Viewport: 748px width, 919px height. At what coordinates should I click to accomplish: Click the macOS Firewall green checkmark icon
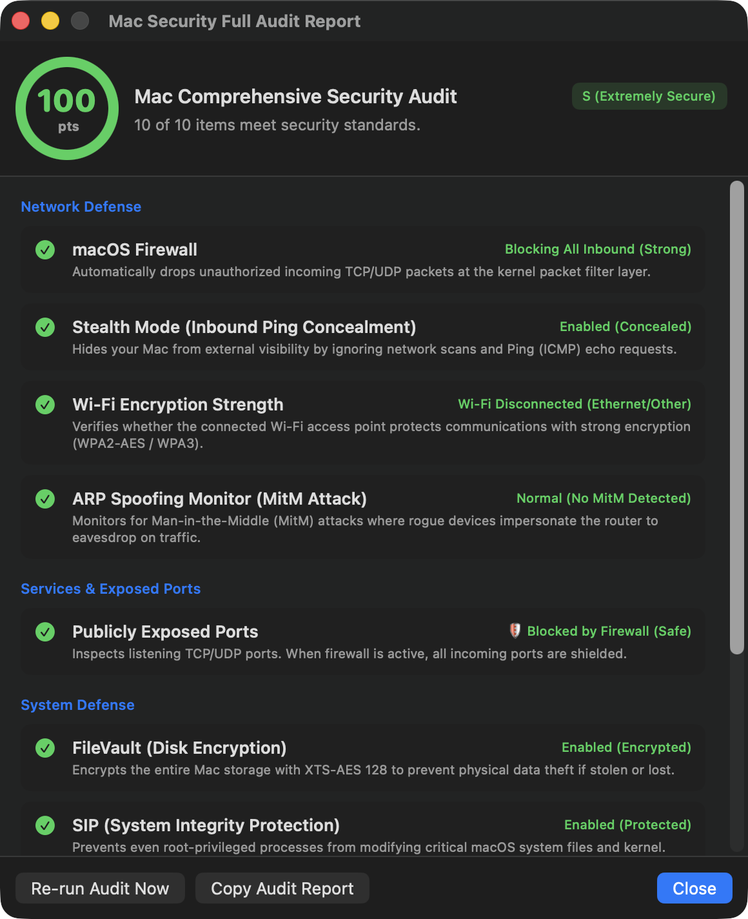coord(45,250)
